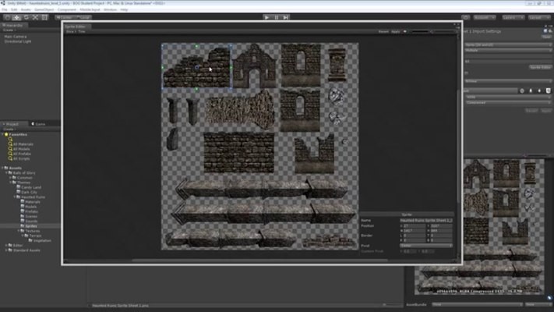Open the sprite Pivot dropdown
Screen dimensions: 554x312
click(x=426, y=246)
